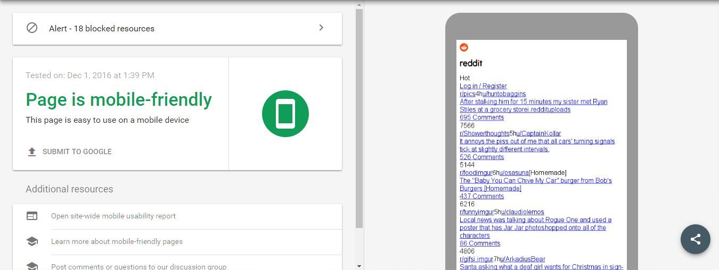The image size is (719, 270).
Task: Open Learn more about mobile-friendly pages
Action: click(x=117, y=241)
